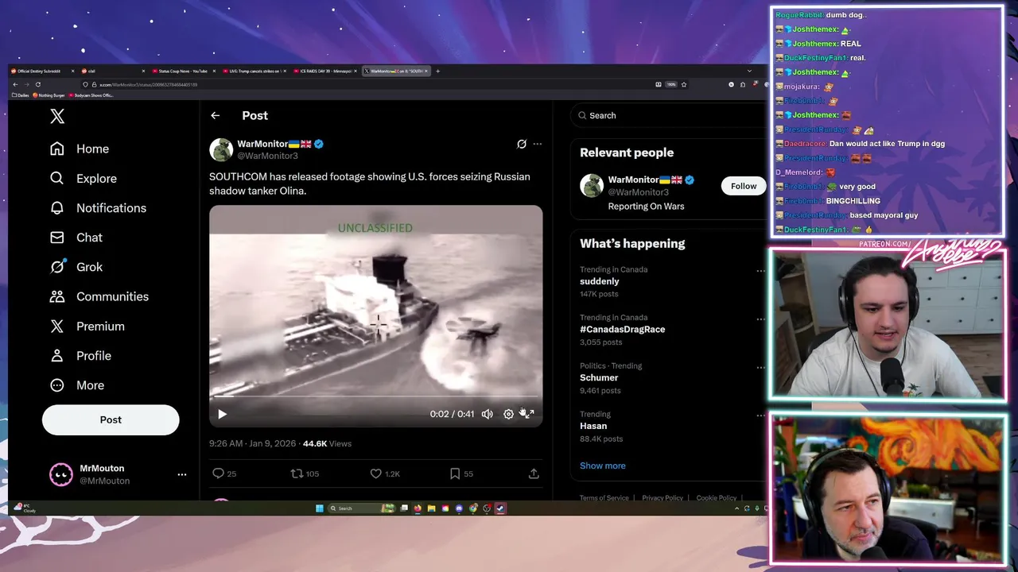
Task: Open the post's three-dot options menu
Action: (x=538, y=144)
